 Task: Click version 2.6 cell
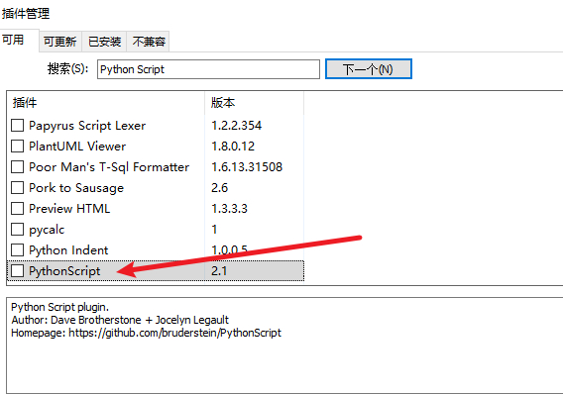pos(219,188)
